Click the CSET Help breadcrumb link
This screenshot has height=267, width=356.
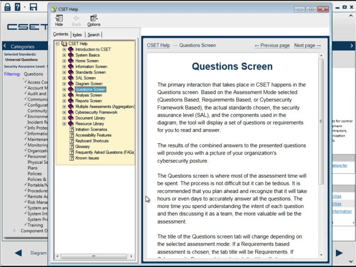(x=158, y=45)
